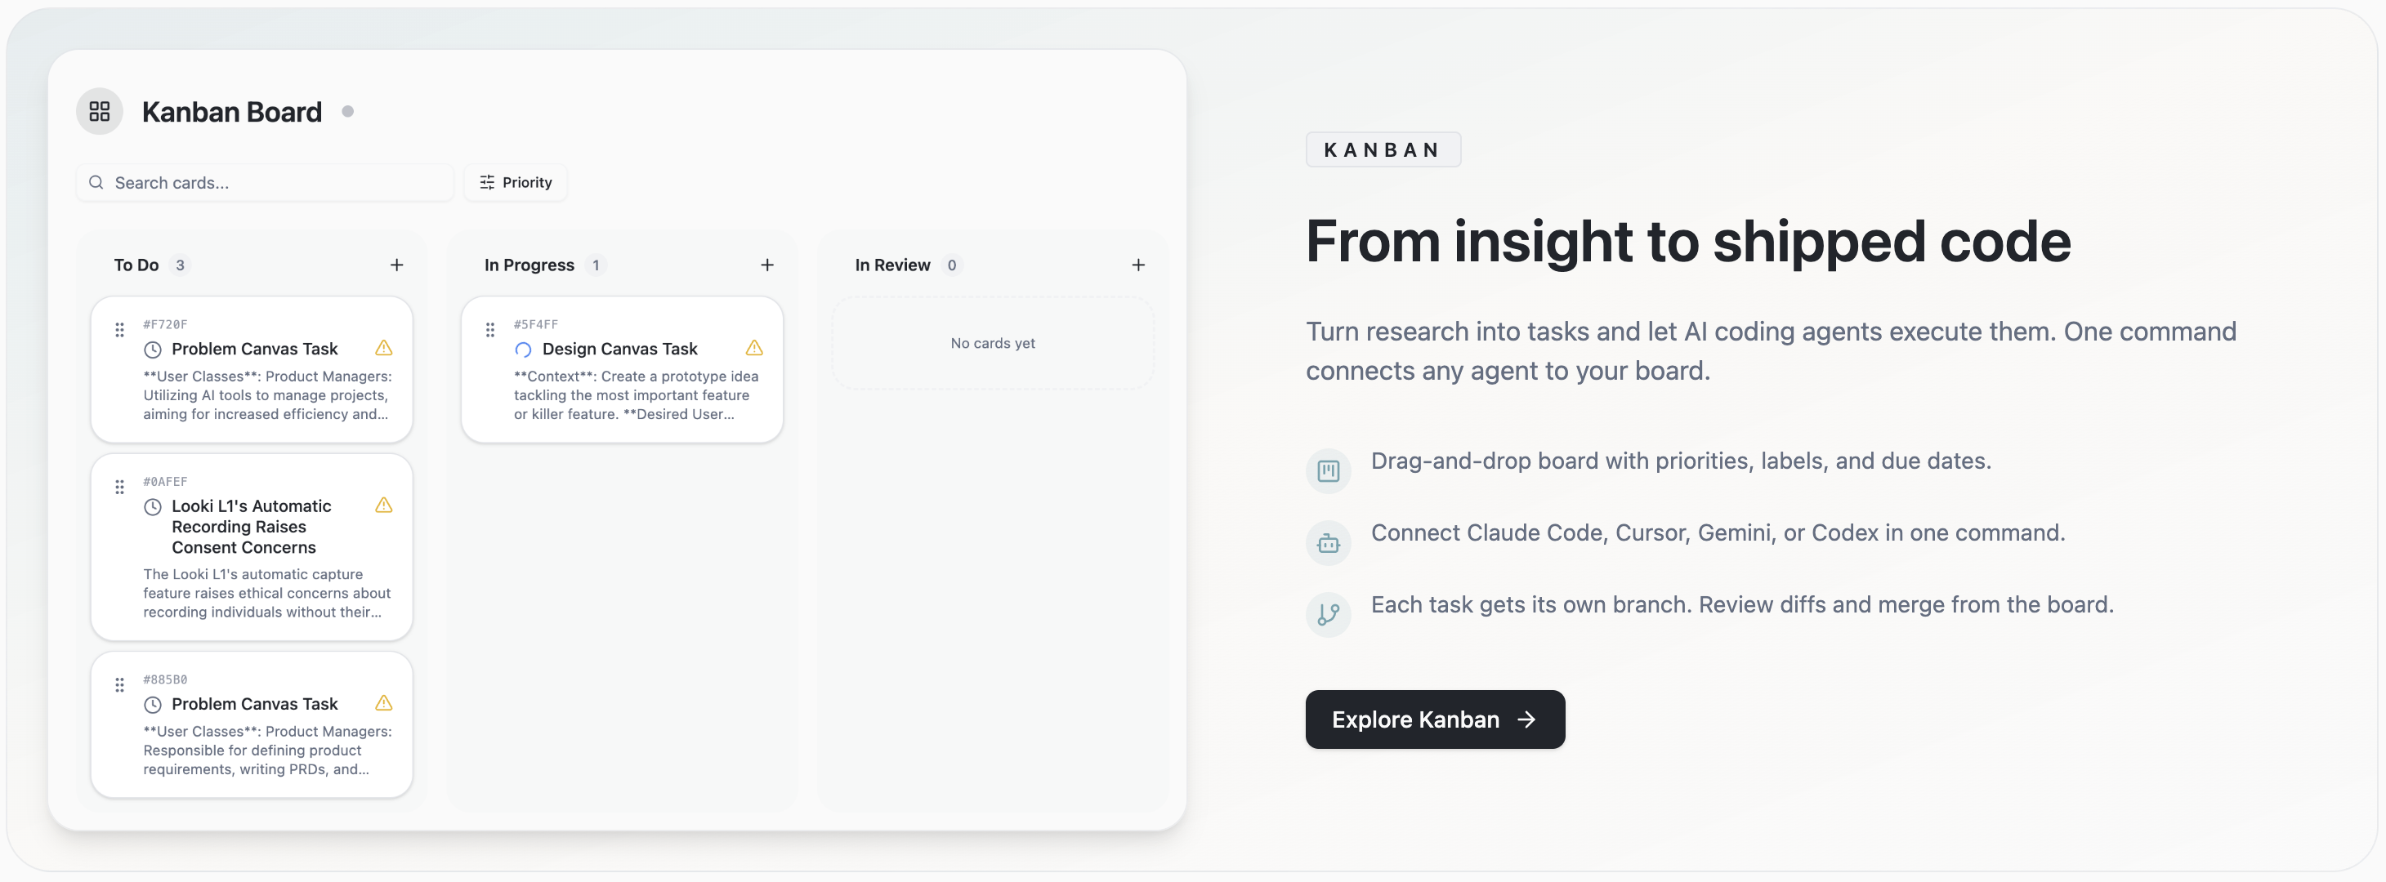Screen dimensions: 2386x882
Task: Click the To Do column count badge
Action: 180,265
